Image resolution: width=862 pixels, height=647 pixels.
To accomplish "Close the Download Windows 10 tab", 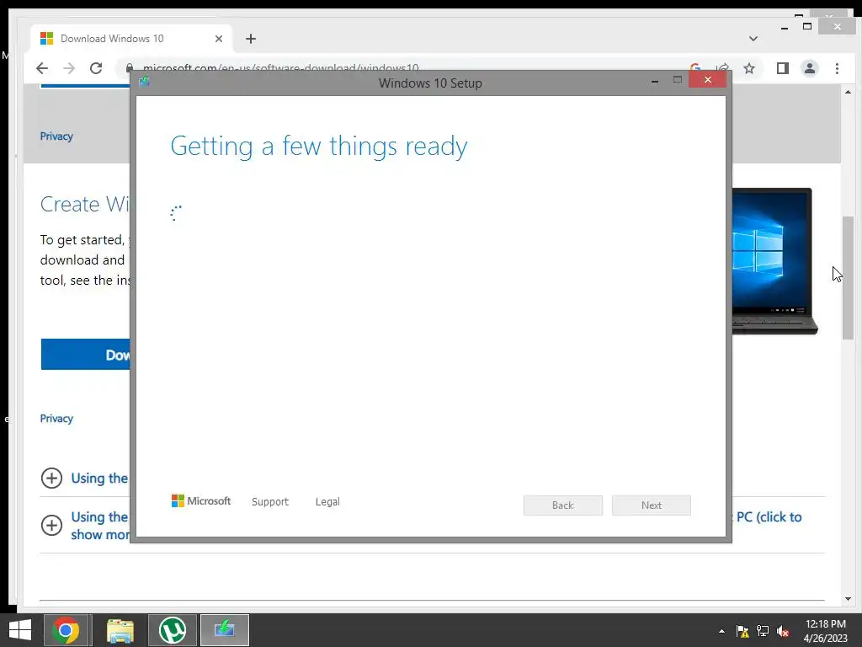I will pos(219,39).
